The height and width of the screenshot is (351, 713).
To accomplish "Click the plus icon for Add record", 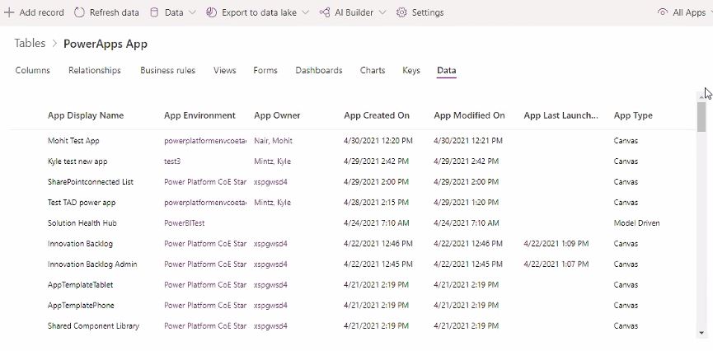I will tap(9, 12).
